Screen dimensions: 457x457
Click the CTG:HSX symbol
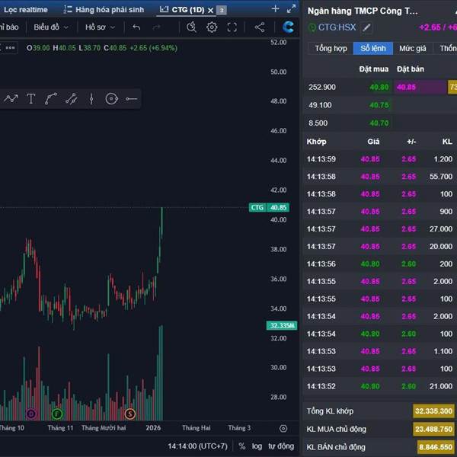(x=337, y=27)
